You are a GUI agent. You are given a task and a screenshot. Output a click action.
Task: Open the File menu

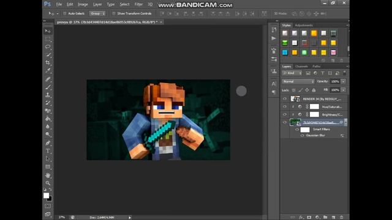[x=59, y=4]
